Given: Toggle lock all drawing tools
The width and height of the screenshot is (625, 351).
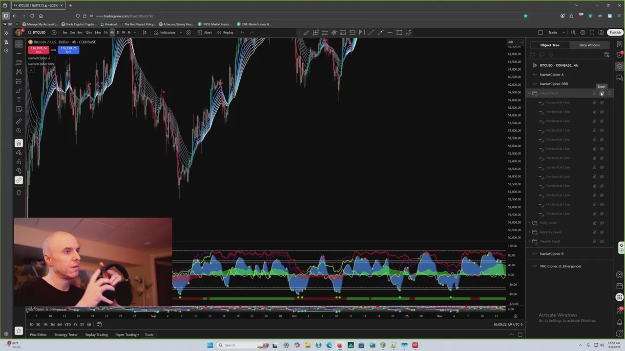Looking at the screenshot, I should pyautogui.click(x=19, y=162).
